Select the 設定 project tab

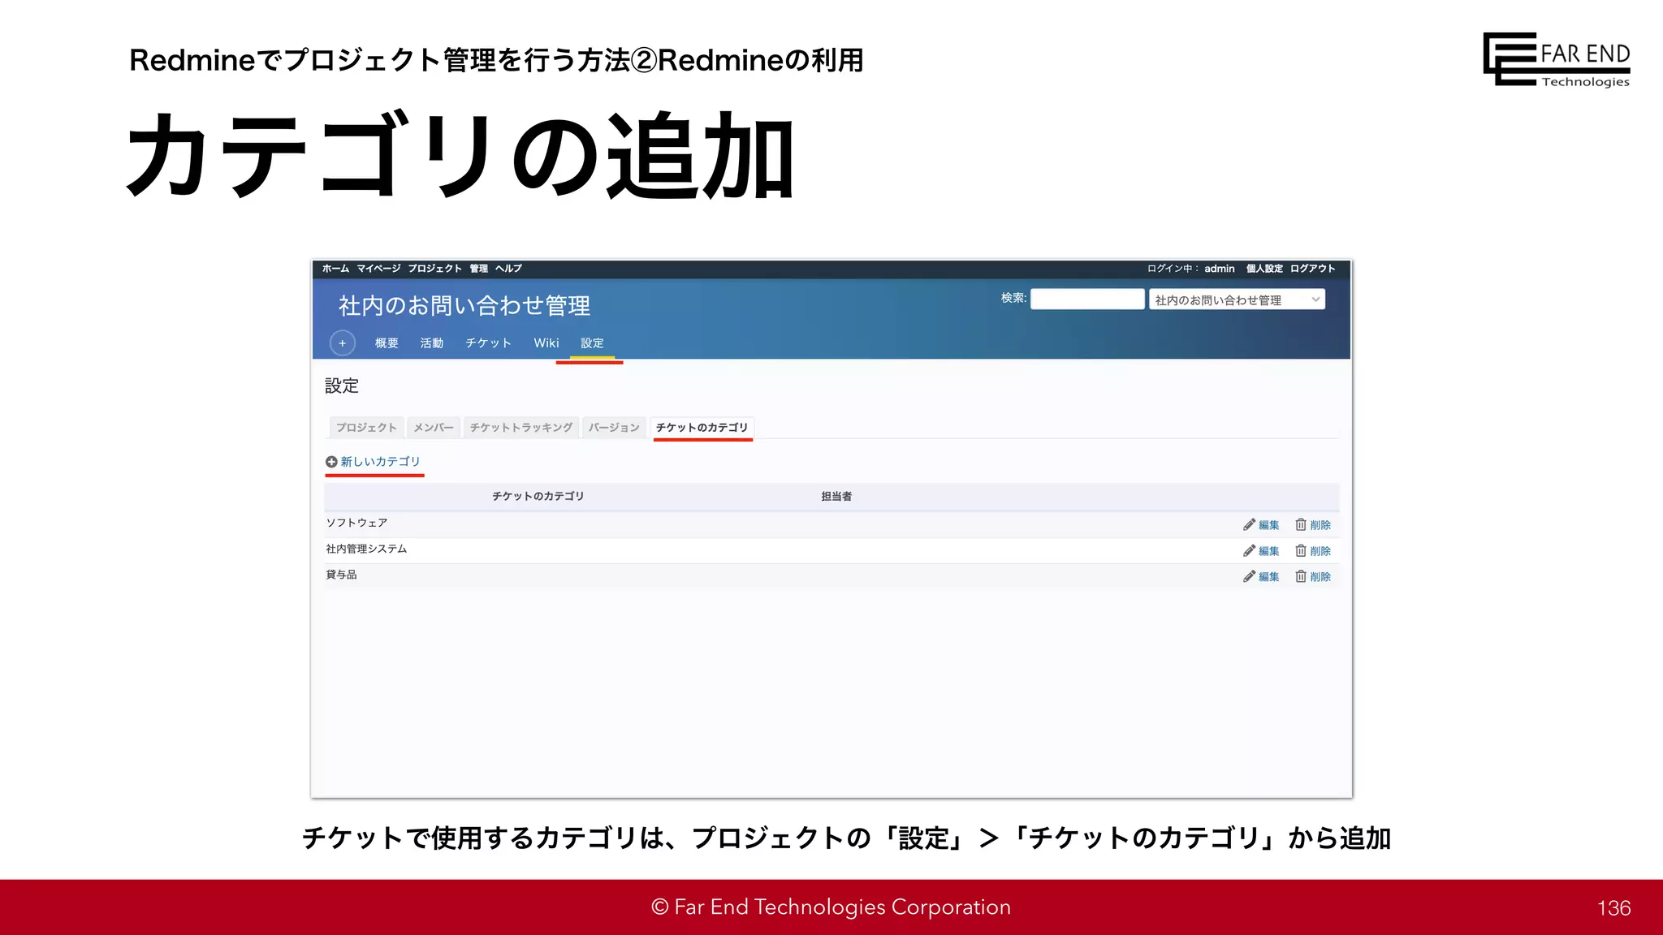click(592, 343)
